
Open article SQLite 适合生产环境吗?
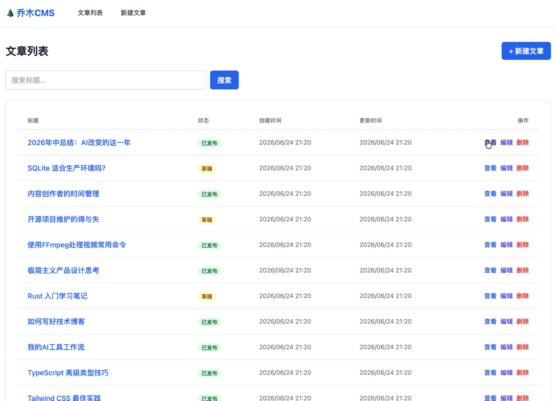(67, 168)
